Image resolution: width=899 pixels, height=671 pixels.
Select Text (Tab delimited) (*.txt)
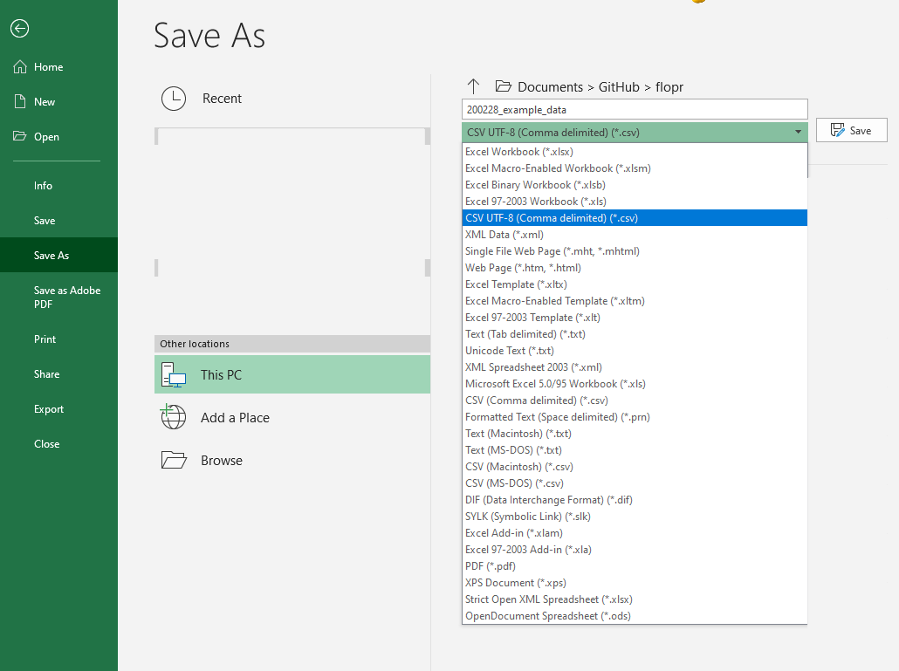pos(635,334)
